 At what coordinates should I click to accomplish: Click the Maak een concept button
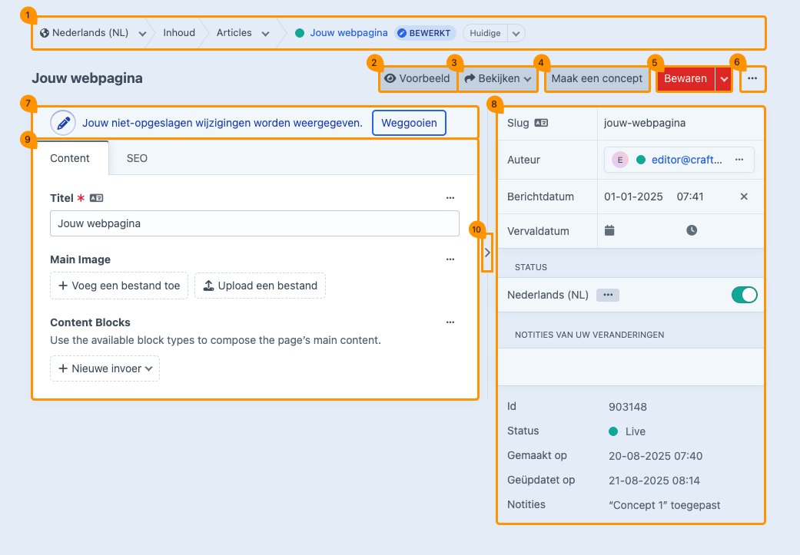597,78
